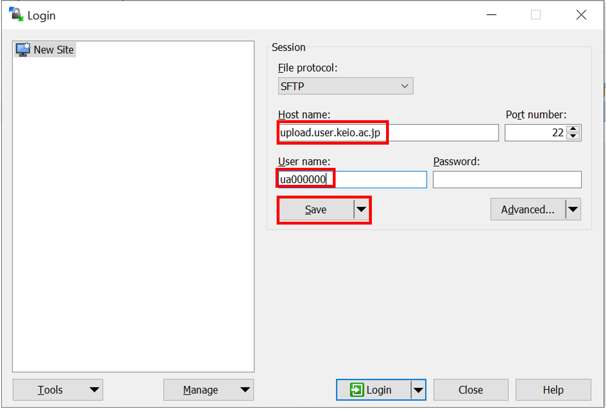Open the Help button
The width and height of the screenshot is (606, 410).
553,390
